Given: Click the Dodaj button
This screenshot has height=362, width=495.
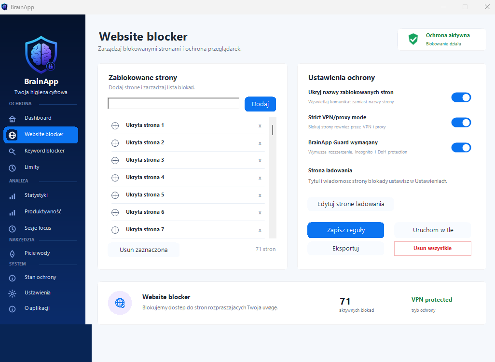Looking at the screenshot, I should (260, 104).
